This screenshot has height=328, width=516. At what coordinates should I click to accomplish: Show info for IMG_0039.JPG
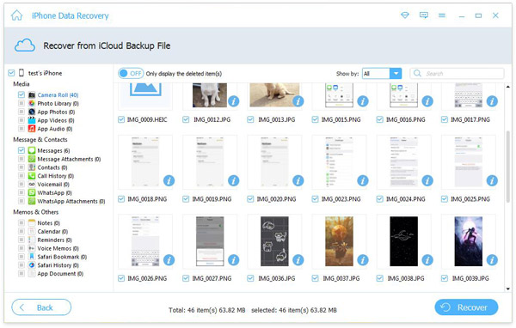[x=492, y=260]
